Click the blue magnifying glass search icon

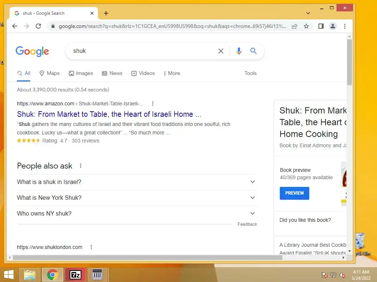point(253,51)
